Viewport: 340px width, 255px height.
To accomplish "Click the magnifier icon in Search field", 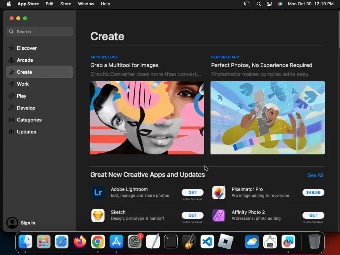I will [x=11, y=32].
